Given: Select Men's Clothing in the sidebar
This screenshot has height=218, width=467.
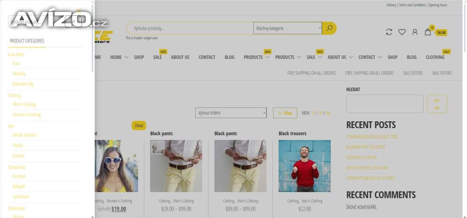Looking at the screenshot, I should click(24, 104).
